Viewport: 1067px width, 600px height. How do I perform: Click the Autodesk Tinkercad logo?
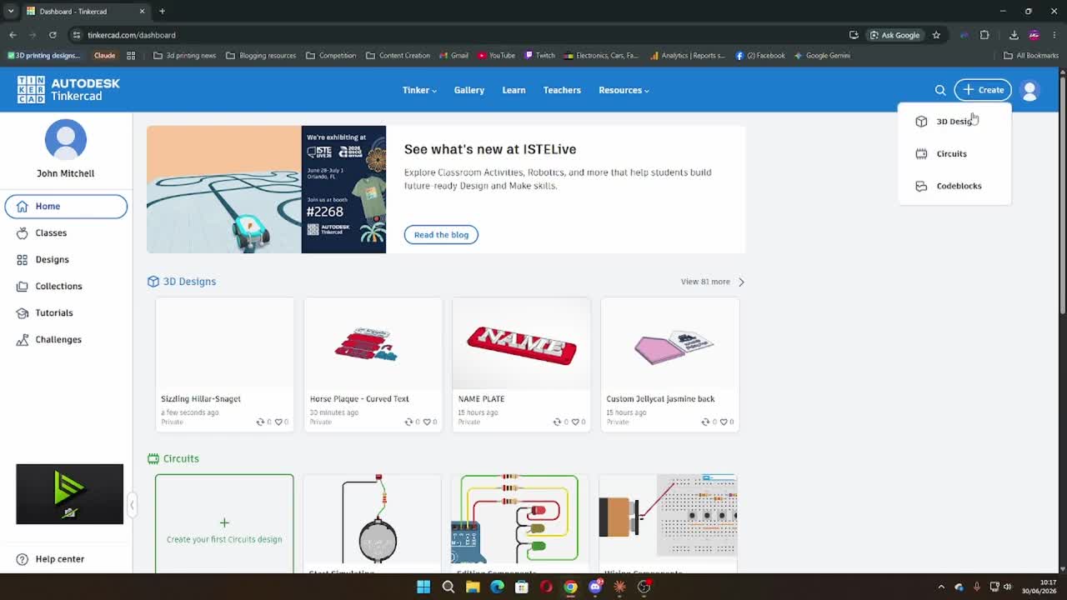click(68, 90)
